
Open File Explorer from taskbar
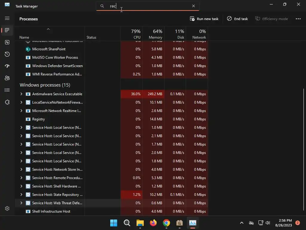pos(140,223)
